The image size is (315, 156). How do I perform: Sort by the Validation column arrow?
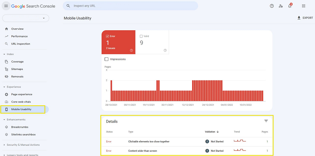[218, 132]
